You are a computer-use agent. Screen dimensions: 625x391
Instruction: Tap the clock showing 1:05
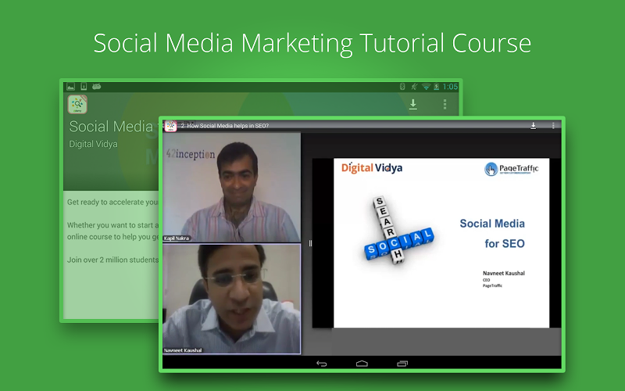(450, 87)
